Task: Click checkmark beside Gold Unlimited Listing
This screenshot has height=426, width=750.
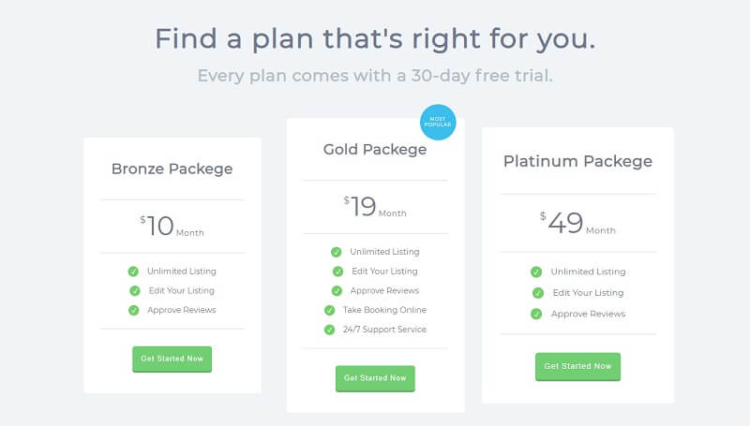Action: click(337, 252)
